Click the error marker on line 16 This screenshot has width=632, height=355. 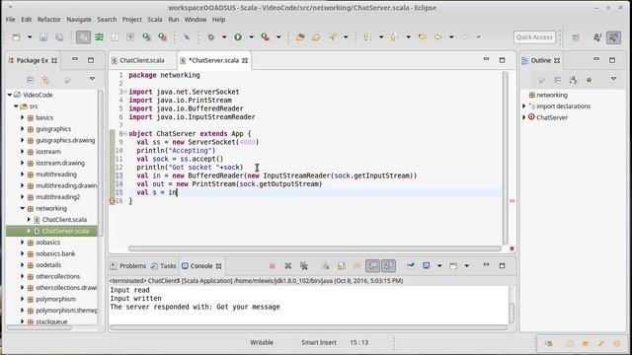click(112, 201)
